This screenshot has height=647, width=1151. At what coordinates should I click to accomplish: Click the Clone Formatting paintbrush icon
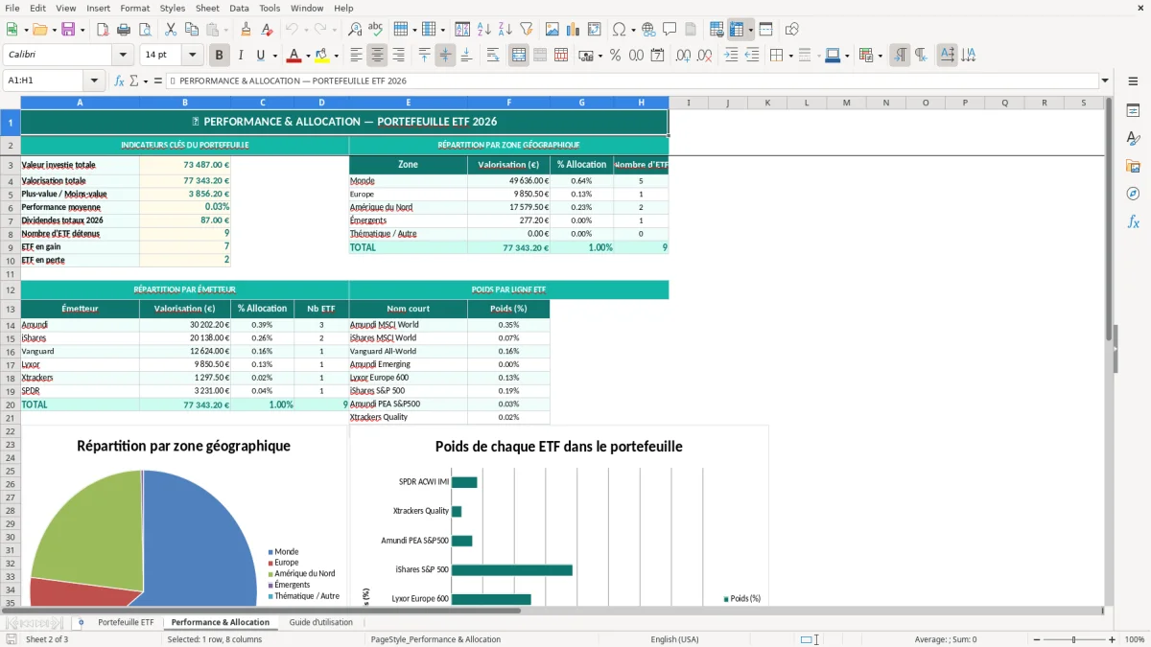[x=246, y=30]
